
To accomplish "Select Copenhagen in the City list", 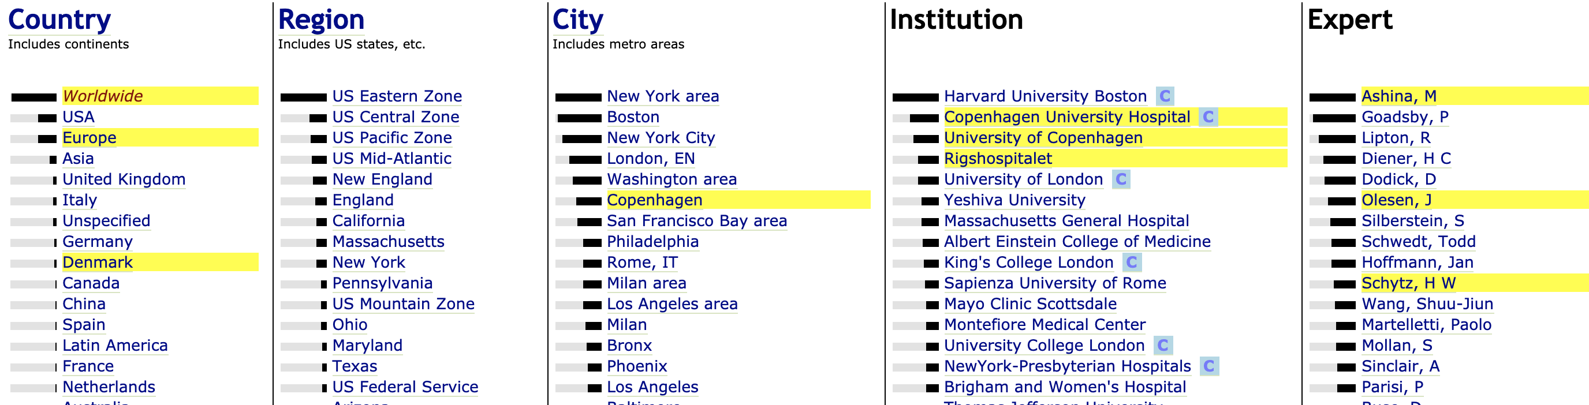I will [654, 200].
